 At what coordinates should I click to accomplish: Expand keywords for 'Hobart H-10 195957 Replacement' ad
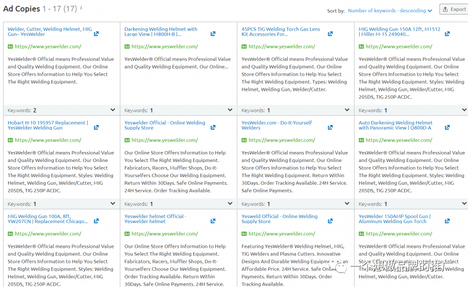112,204
